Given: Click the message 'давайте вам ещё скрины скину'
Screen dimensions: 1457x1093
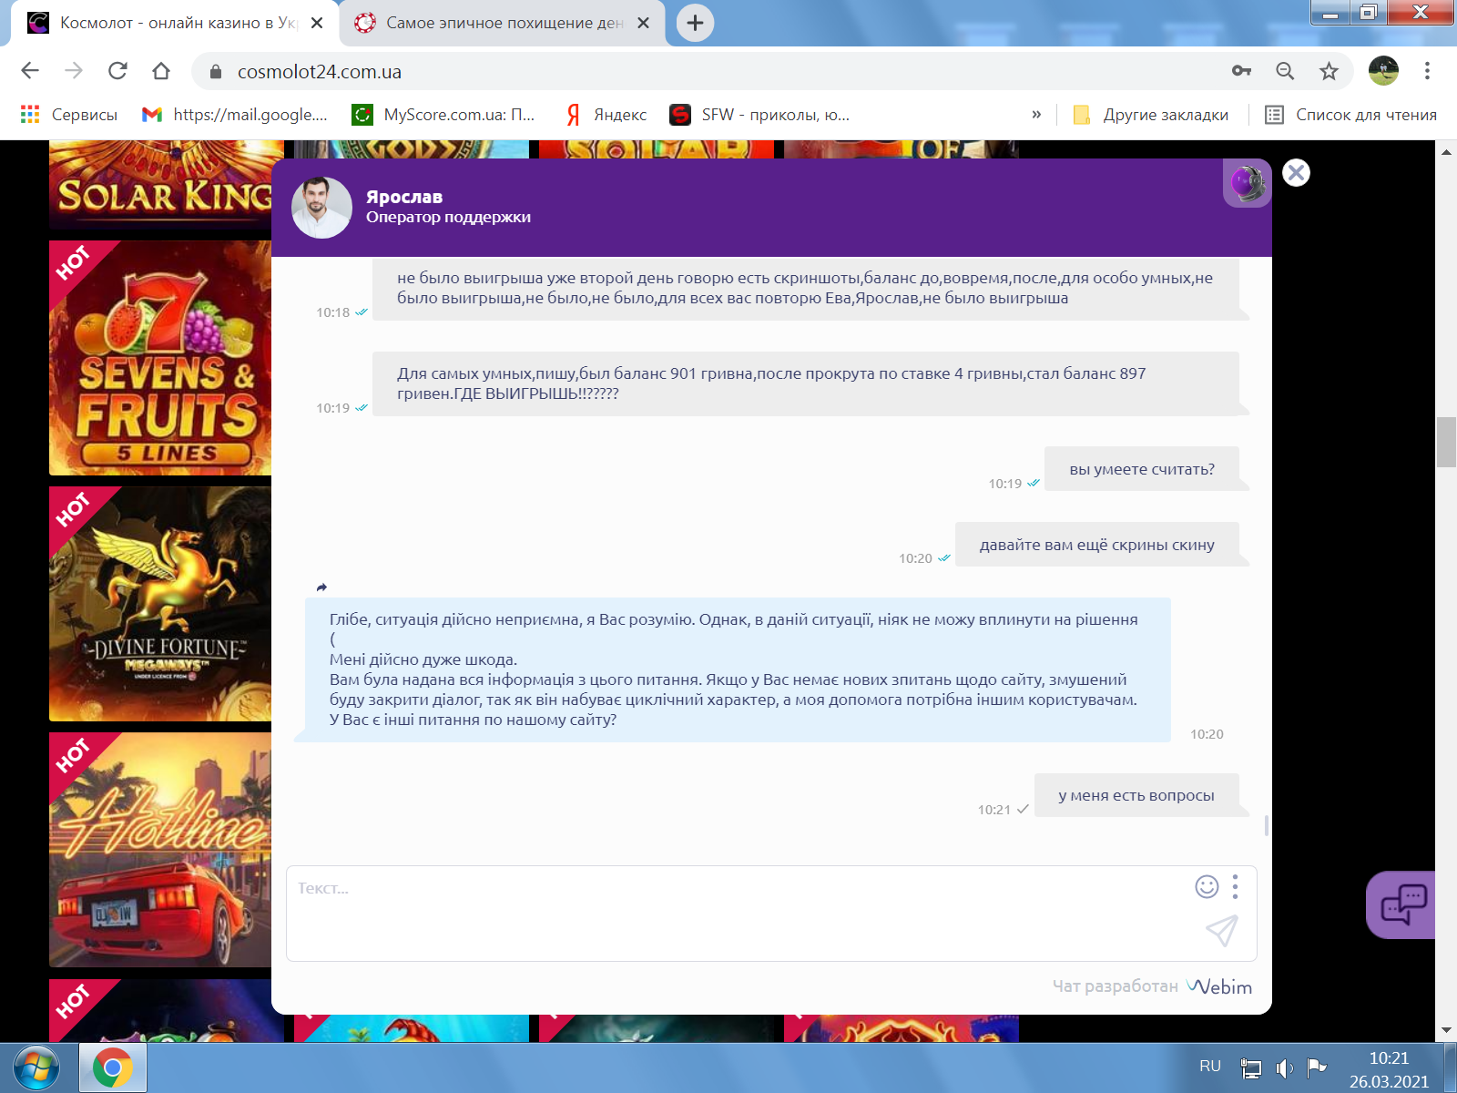Looking at the screenshot, I should pyautogui.click(x=1097, y=545).
